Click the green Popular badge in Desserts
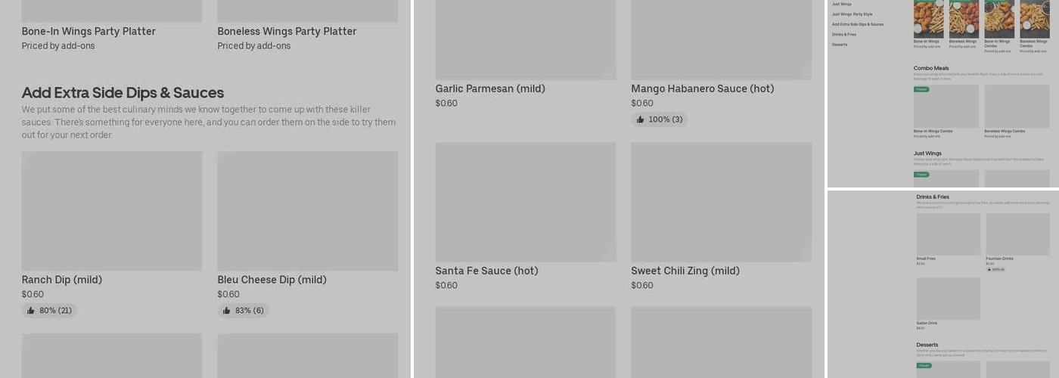 coord(924,366)
